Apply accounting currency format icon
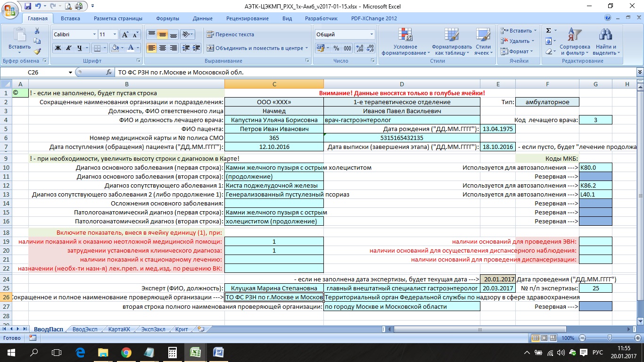644x362 pixels. click(x=321, y=48)
